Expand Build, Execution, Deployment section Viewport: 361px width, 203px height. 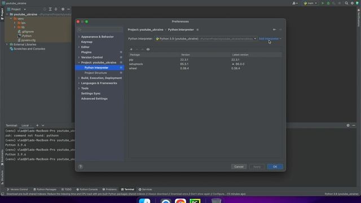click(79, 78)
